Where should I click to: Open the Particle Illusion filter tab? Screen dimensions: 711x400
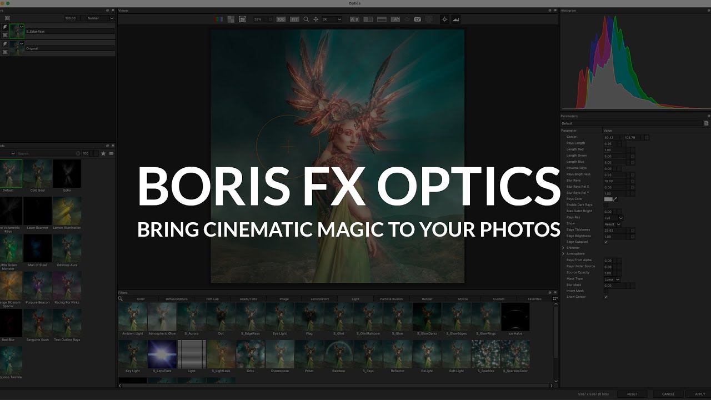click(x=391, y=299)
